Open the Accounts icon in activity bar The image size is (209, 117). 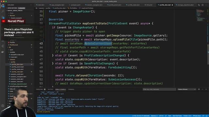3,106
